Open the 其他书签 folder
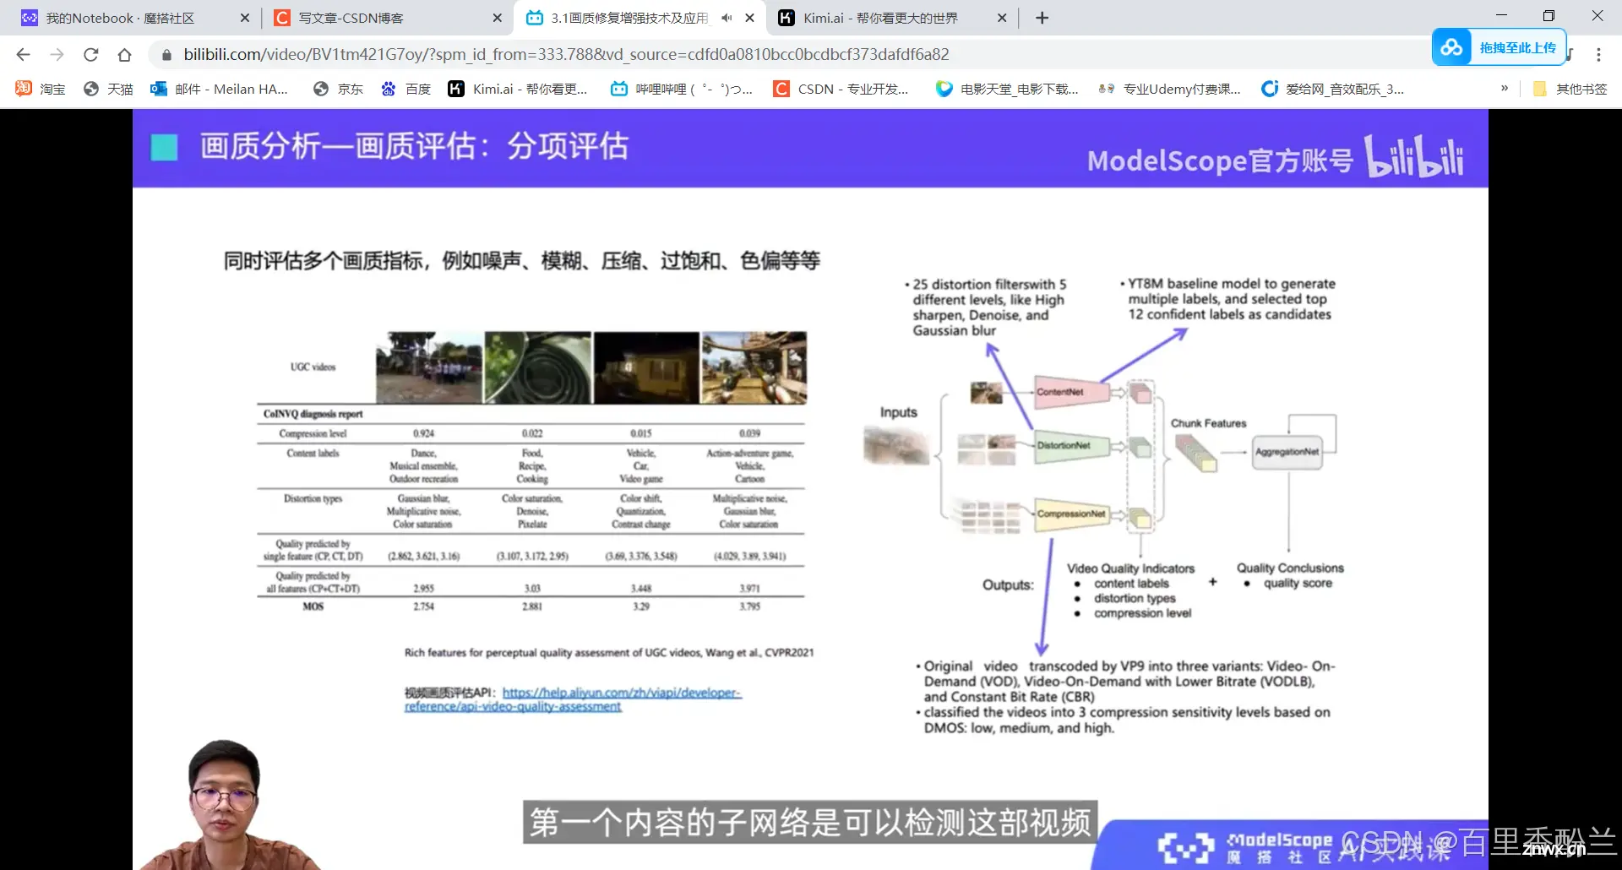Screen dimensions: 1622x870 pos(1570,89)
